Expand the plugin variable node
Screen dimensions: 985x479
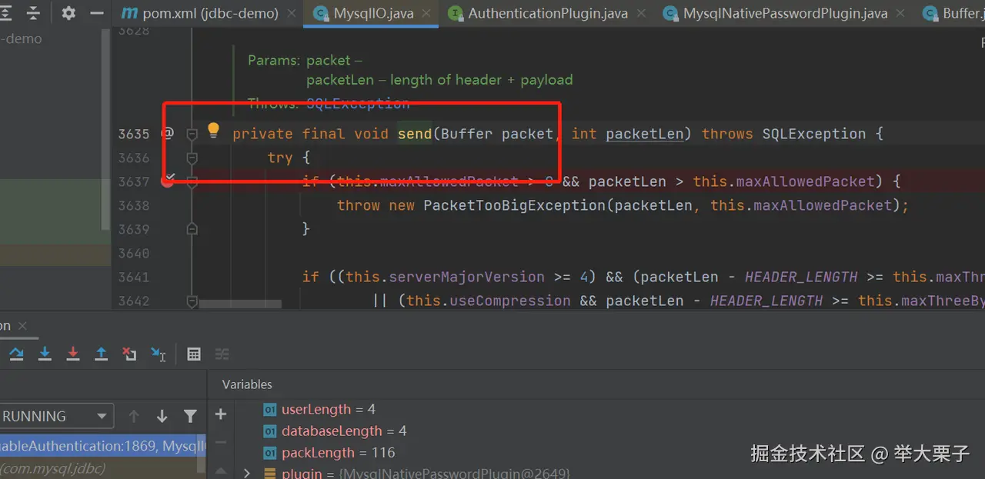click(x=247, y=473)
